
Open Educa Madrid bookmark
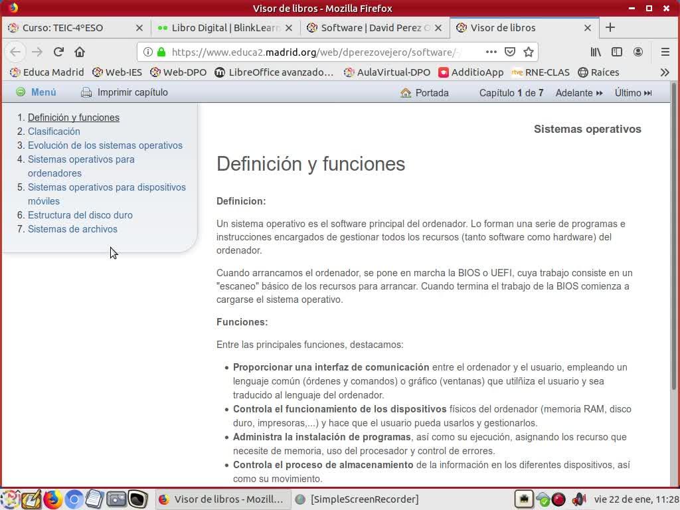click(47, 72)
